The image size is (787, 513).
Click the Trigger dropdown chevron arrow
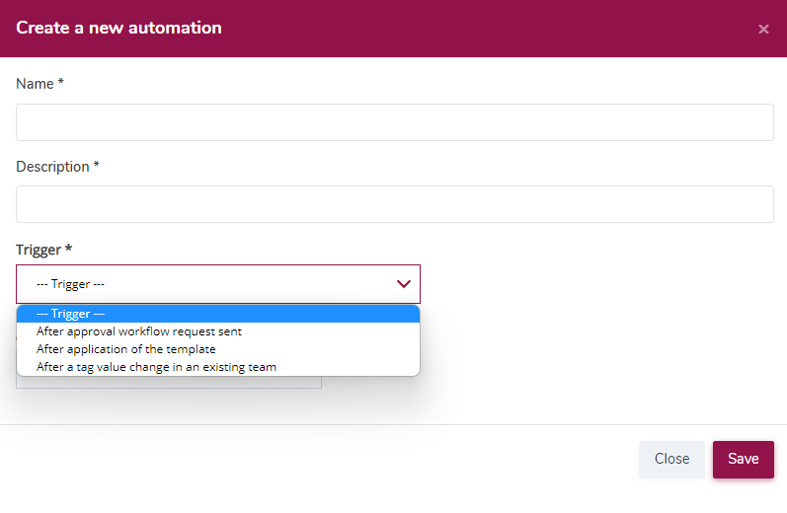pos(404,284)
